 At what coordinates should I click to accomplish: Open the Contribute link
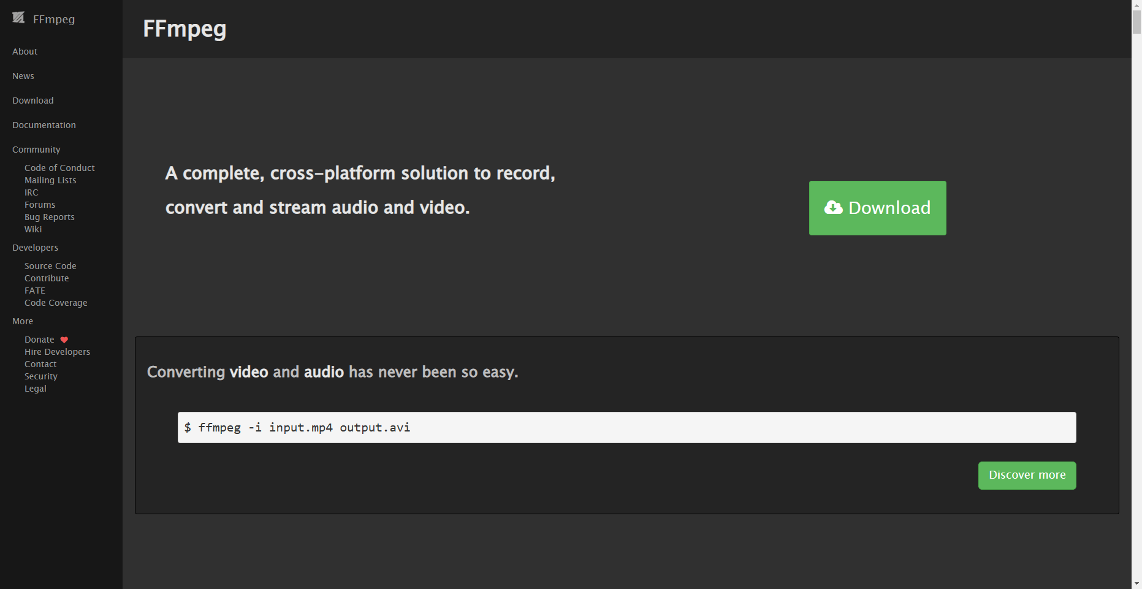click(x=47, y=278)
